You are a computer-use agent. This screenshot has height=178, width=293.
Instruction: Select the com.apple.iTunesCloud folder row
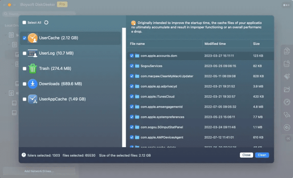pos(200,96)
